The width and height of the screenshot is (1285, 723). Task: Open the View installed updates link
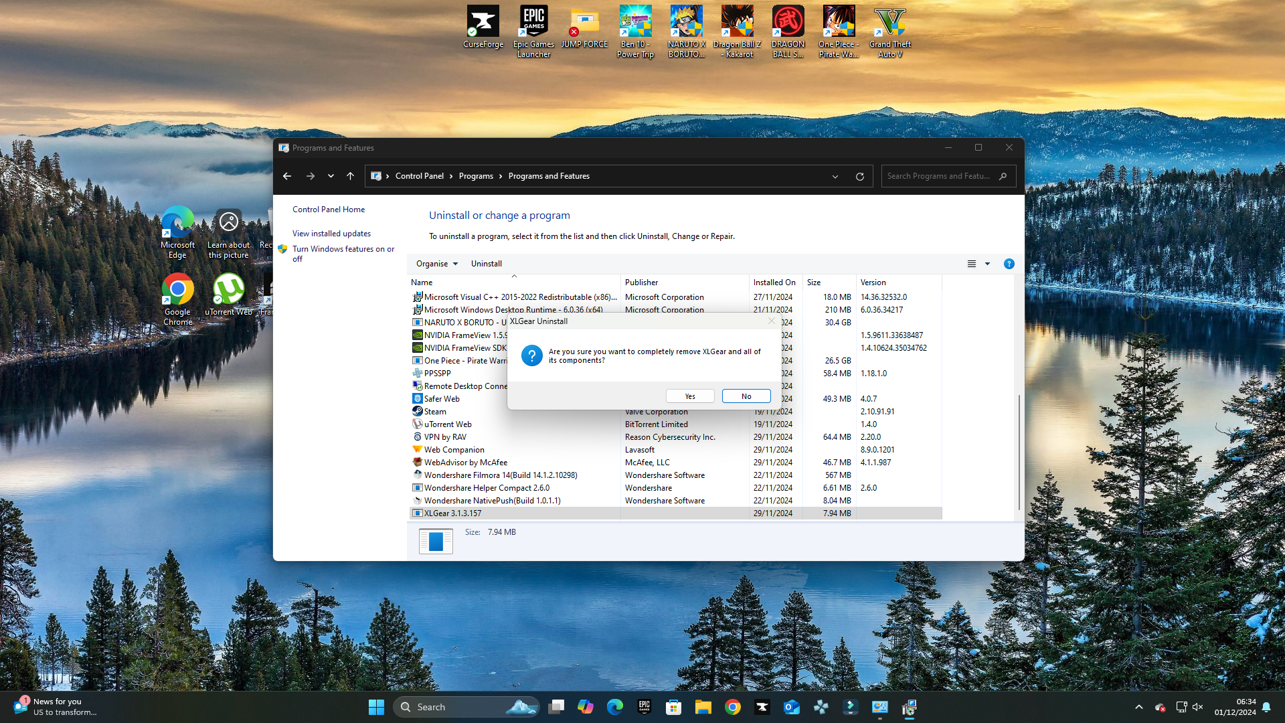(331, 234)
